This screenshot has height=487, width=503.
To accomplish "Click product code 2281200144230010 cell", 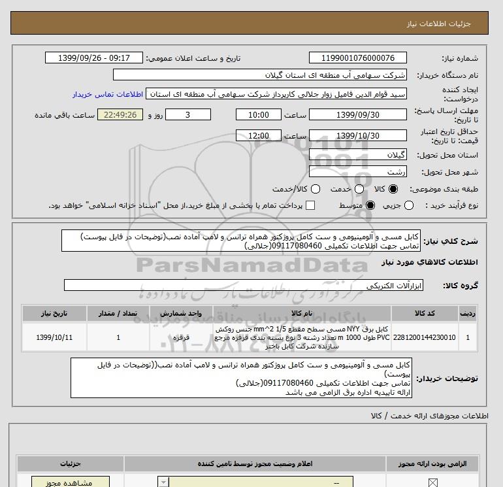I will 425,337.
